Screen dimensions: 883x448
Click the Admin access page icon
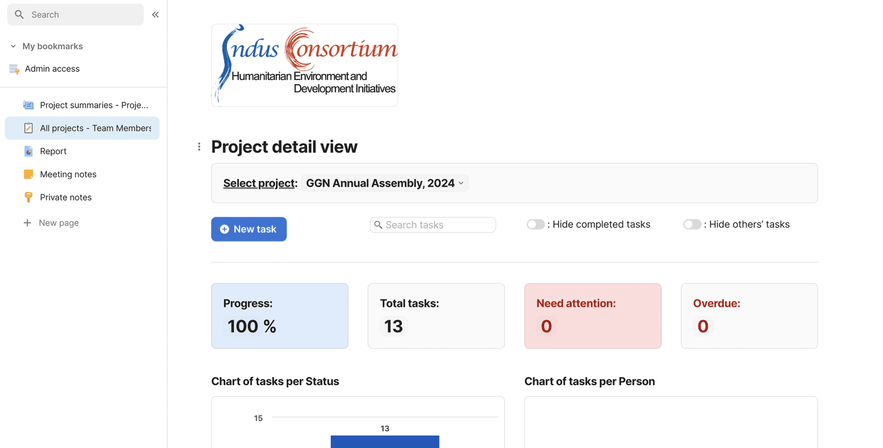[14, 69]
